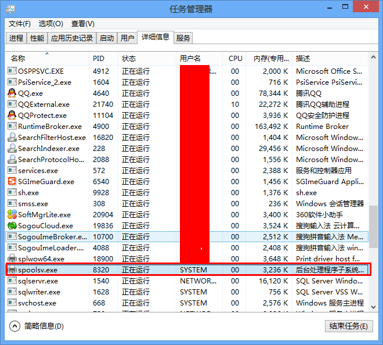This screenshot has height=345, width=383.
Task: Select the Runtime Broker description cell
Action: [322, 127]
